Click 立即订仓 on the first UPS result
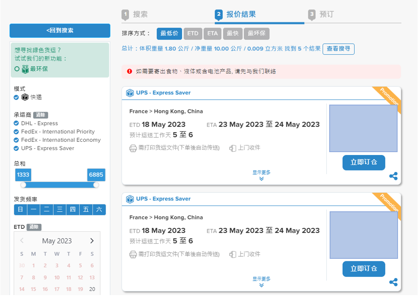 [x=364, y=162]
